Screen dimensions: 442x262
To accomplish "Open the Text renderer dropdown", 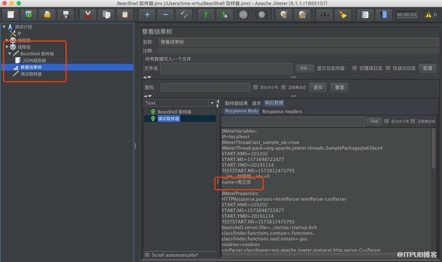I will coord(212,103).
